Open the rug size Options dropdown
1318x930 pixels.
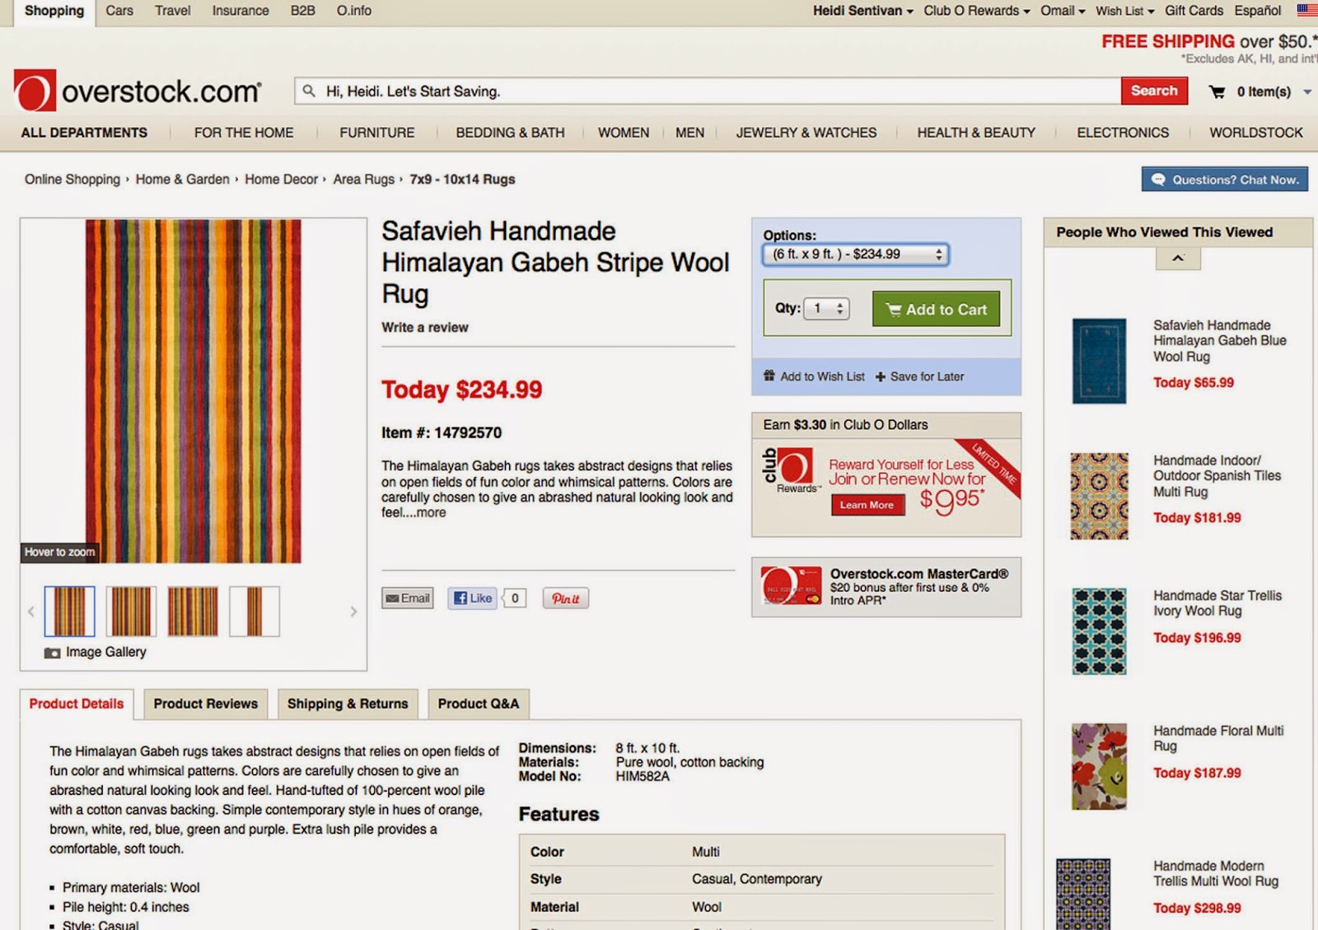856,255
